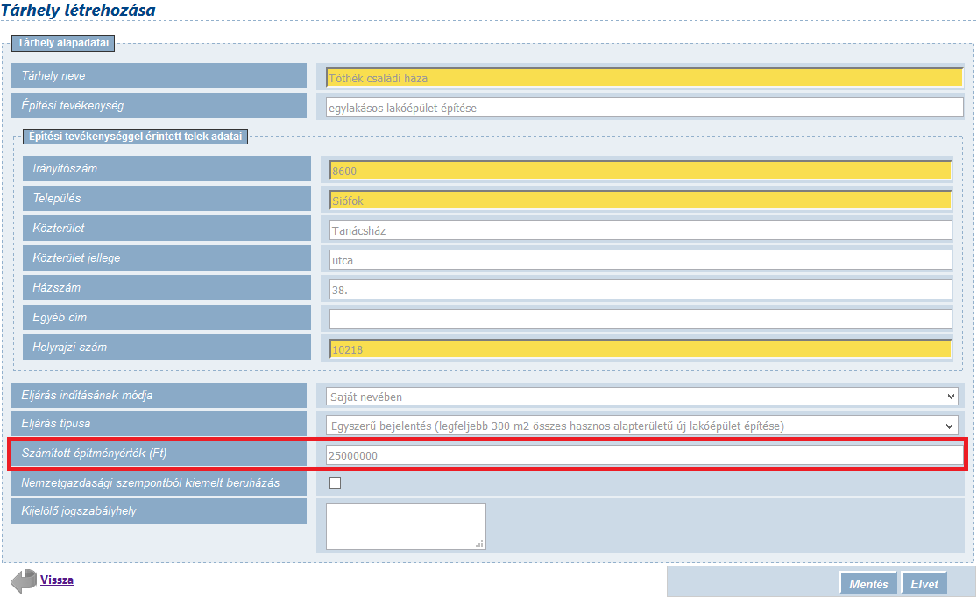Image resolution: width=977 pixels, height=598 pixels.
Task: Click Építési tevékenységgel érintett telek adatai heading
Action: tap(135, 136)
